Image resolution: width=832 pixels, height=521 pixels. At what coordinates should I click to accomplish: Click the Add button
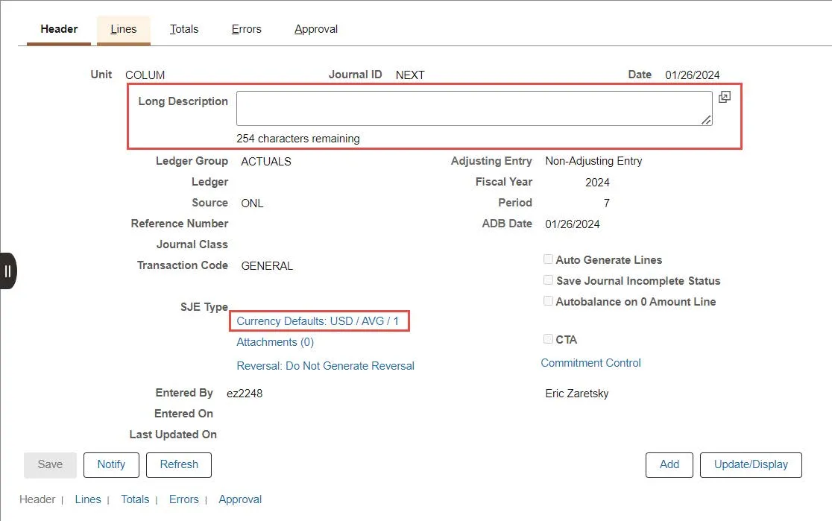click(669, 465)
